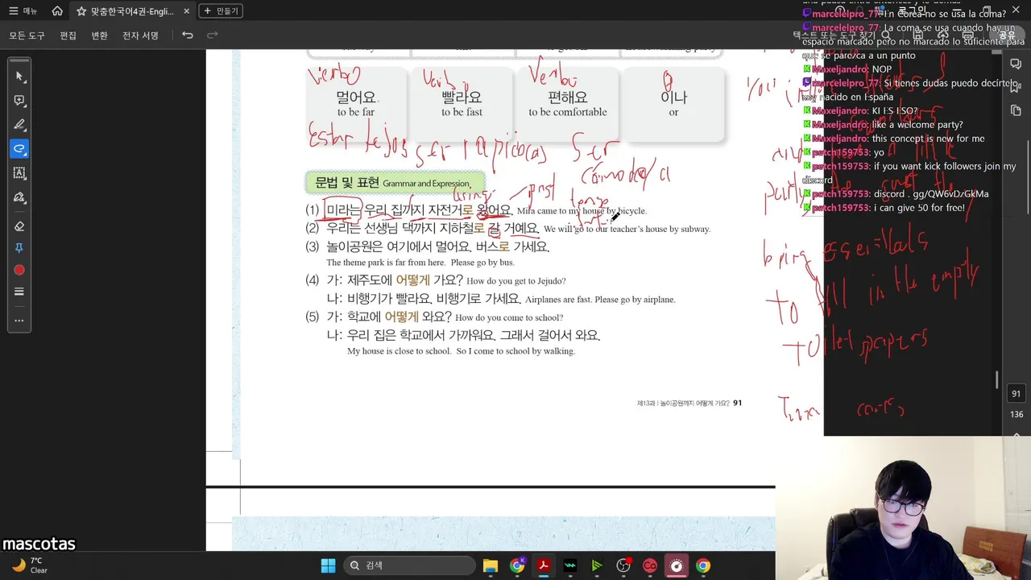Screen dimensions: 1031x580
Task: Click the 멀어요 to be far card
Action: tap(356, 104)
